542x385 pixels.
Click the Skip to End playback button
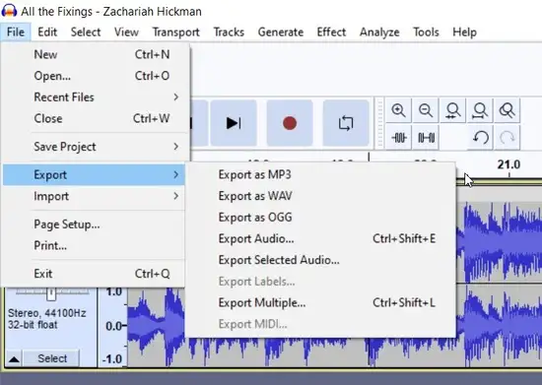[x=234, y=123]
